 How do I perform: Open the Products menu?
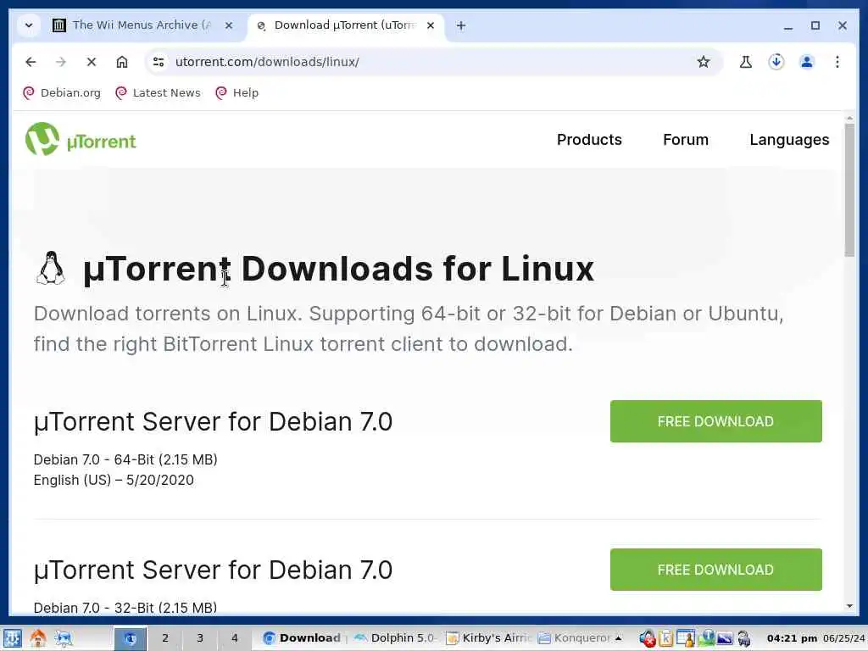click(589, 140)
